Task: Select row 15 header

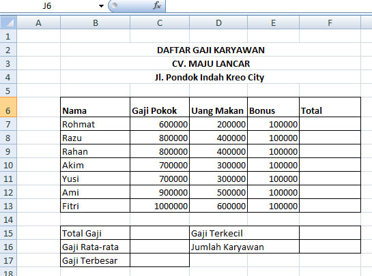Action: [8, 233]
